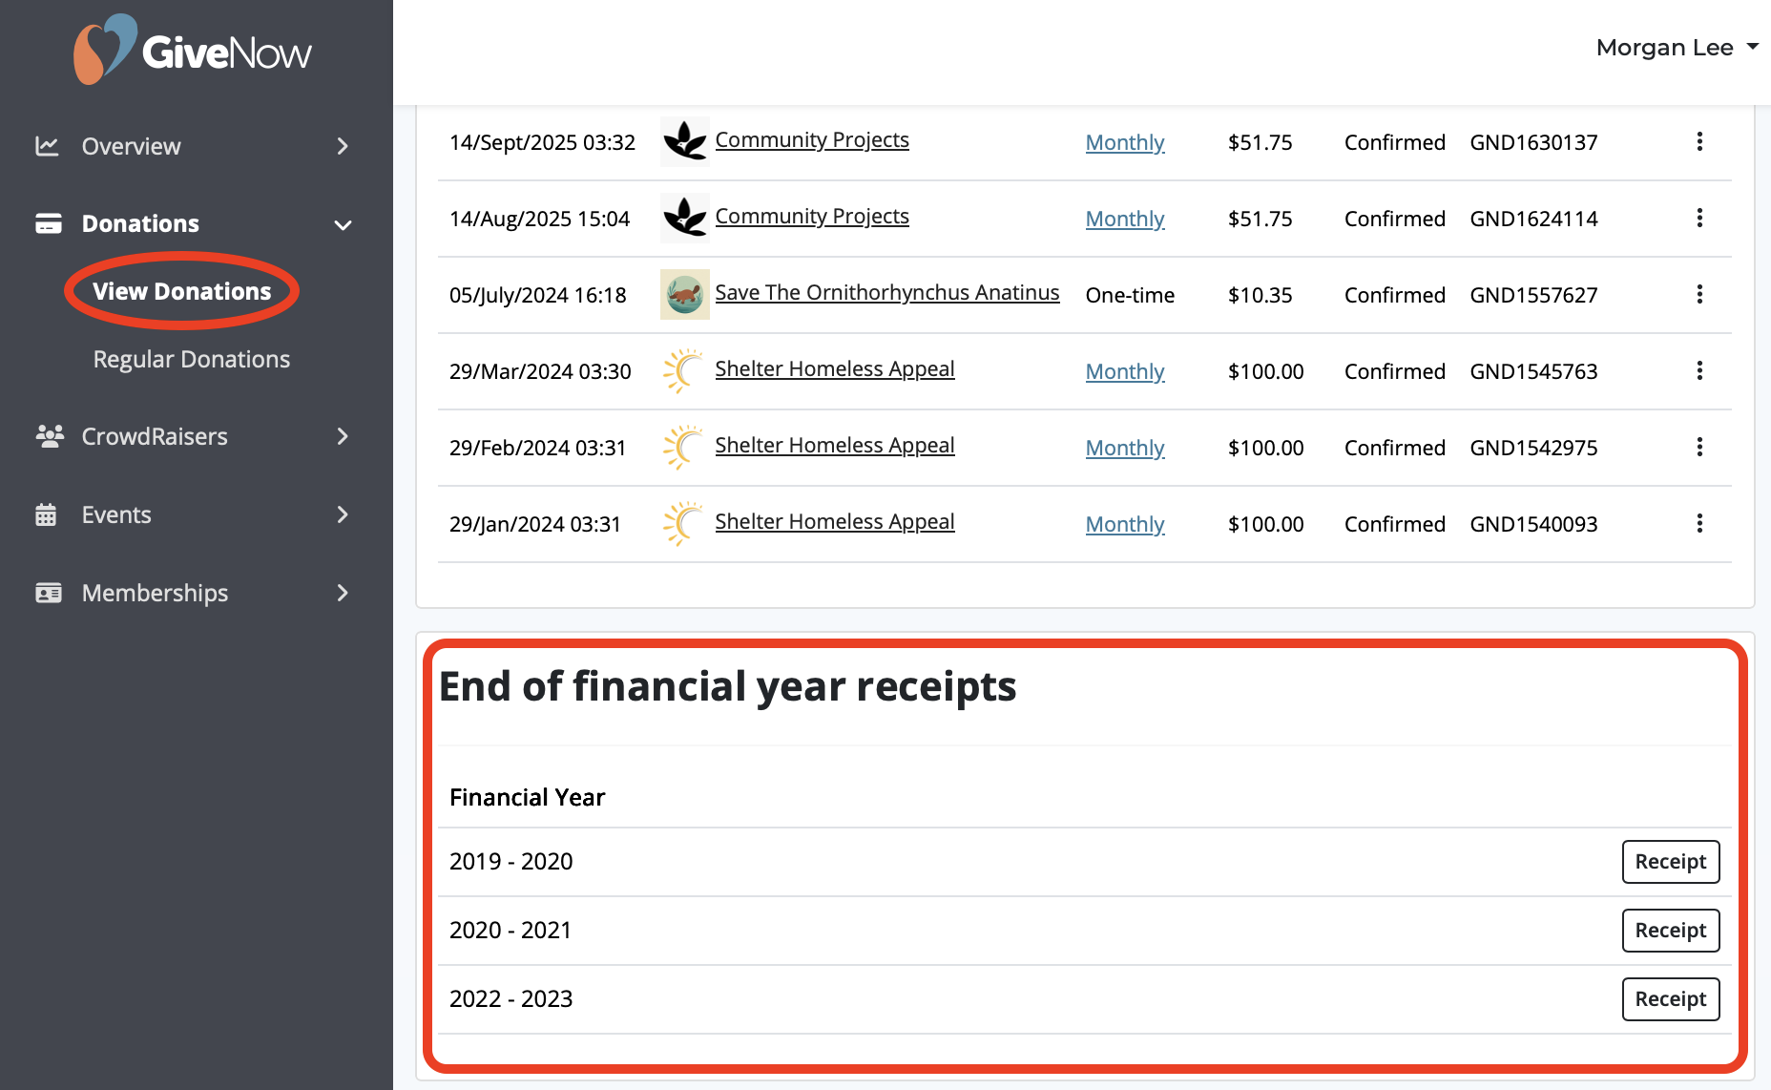1771x1090 pixels.
Task: Click the Financial Year column header
Action: pyautogui.click(x=527, y=797)
